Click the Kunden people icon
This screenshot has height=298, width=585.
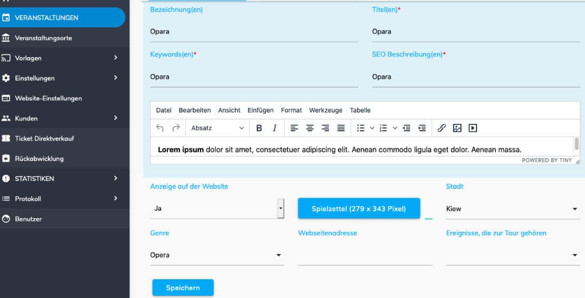click(x=6, y=118)
